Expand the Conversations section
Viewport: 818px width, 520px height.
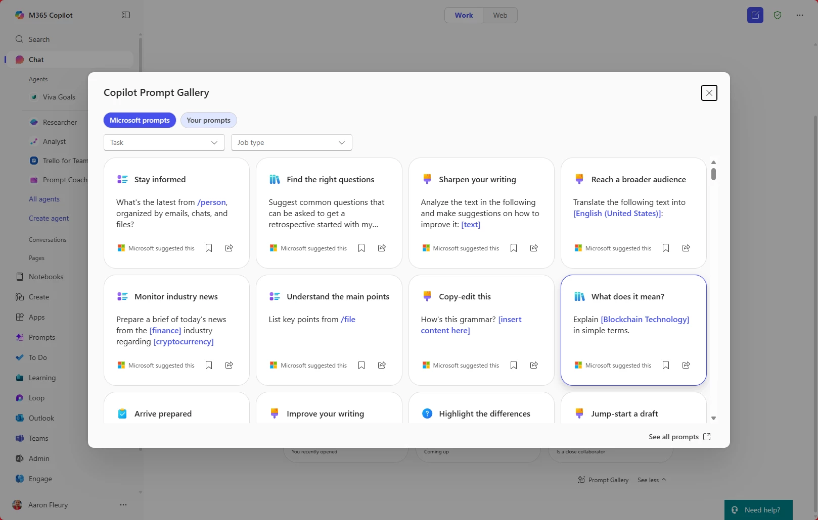[x=48, y=240]
